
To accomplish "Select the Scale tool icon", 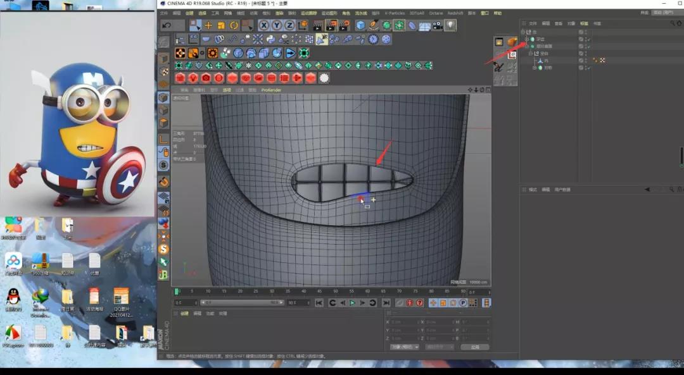I will point(221,25).
